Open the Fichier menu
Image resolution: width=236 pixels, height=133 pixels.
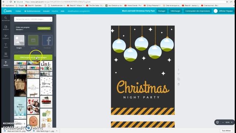(x=18, y=11)
